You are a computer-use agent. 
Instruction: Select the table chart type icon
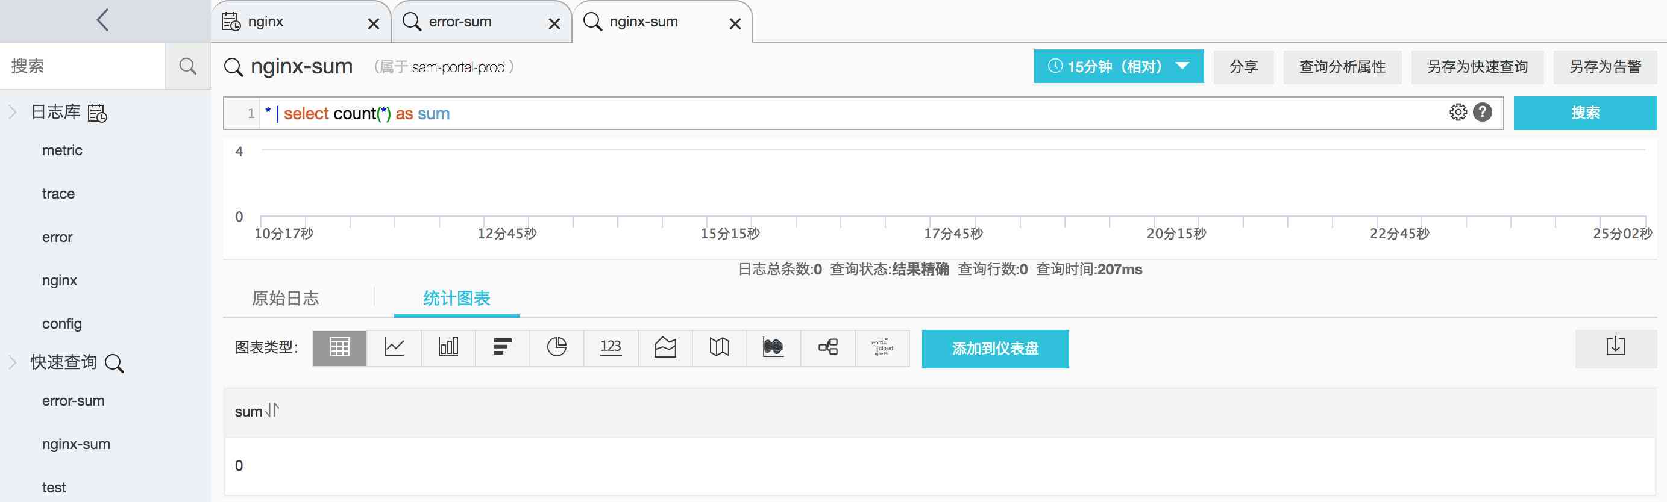click(x=340, y=347)
